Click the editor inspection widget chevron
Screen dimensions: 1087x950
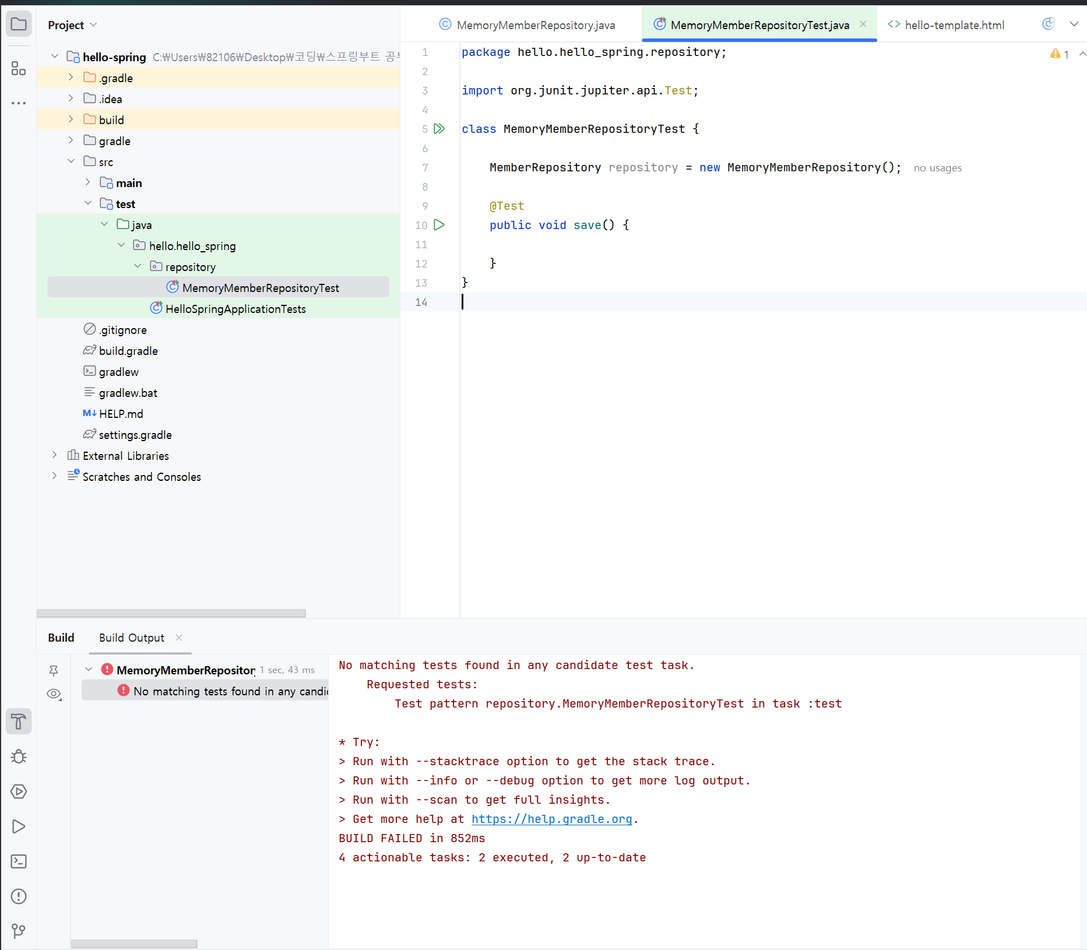pyautogui.click(x=1082, y=54)
